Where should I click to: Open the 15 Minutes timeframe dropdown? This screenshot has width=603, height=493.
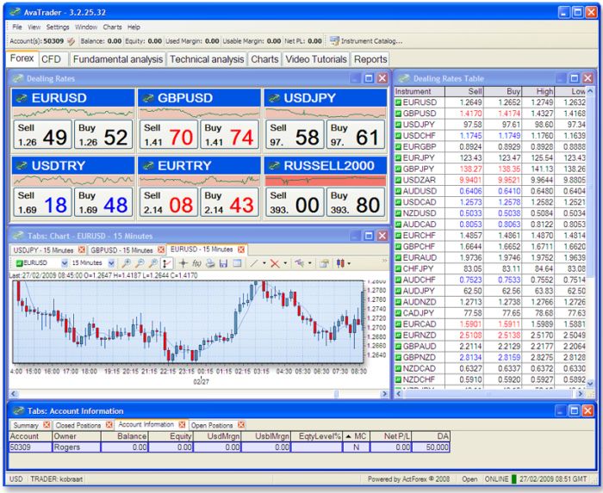pos(111,263)
